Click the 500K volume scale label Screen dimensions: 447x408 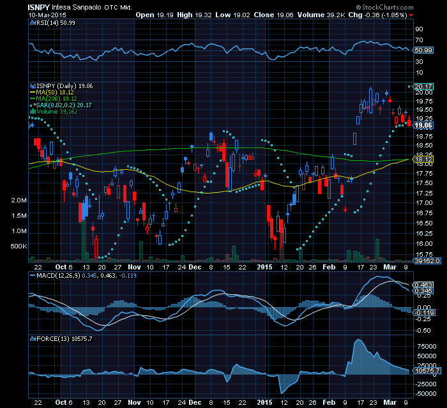point(19,246)
